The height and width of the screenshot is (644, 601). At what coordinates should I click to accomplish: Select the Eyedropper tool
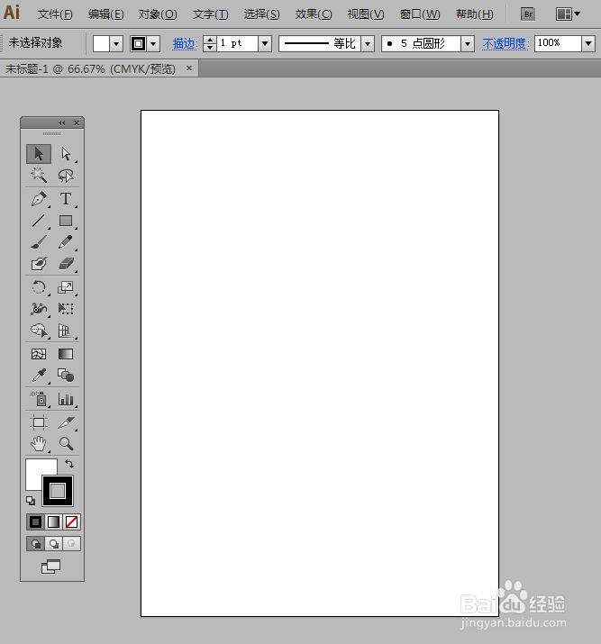pyautogui.click(x=39, y=376)
